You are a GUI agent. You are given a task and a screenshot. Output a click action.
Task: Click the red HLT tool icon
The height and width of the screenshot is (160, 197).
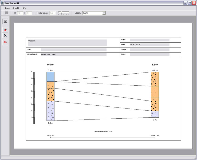pos(5,42)
